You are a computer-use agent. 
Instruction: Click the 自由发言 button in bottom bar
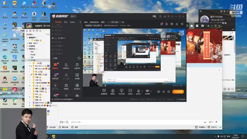(51, 127)
